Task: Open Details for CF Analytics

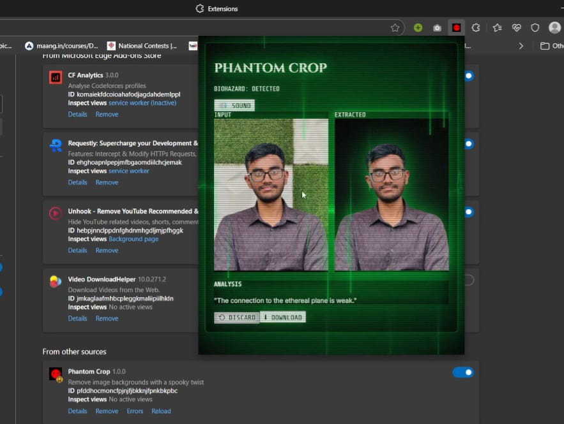Action: (x=78, y=114)
